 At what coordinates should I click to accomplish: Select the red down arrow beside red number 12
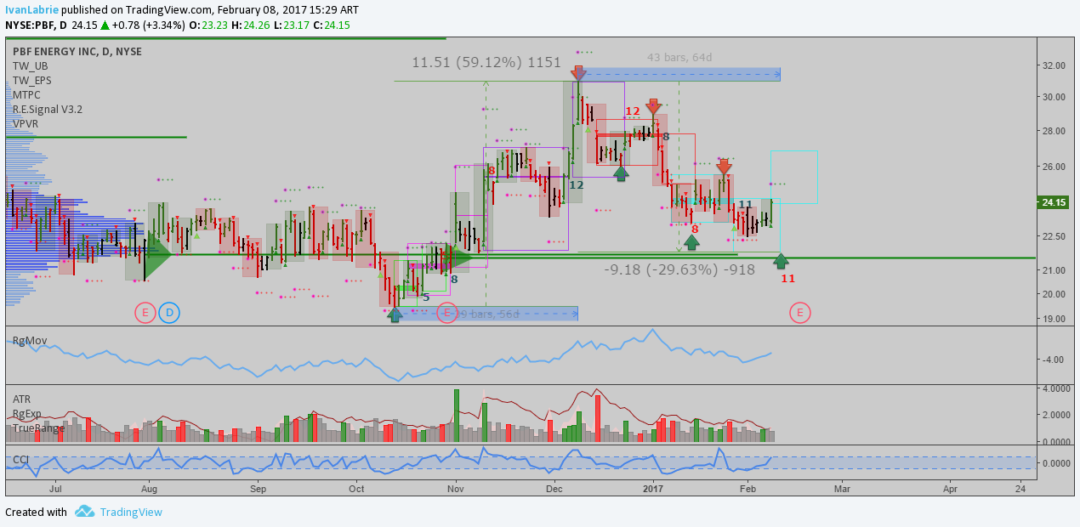(653, 107)
